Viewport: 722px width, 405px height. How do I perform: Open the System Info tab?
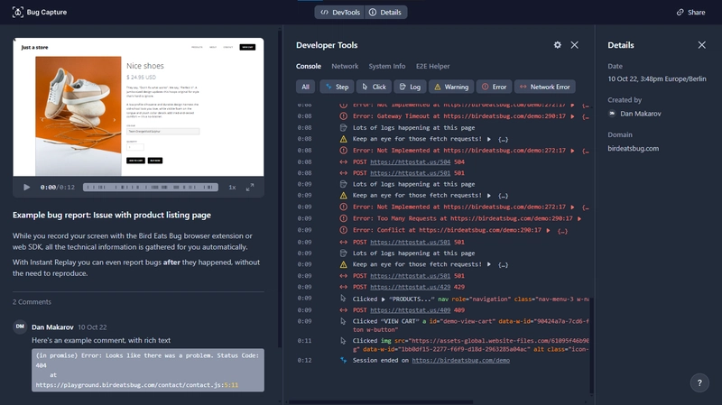387,66
